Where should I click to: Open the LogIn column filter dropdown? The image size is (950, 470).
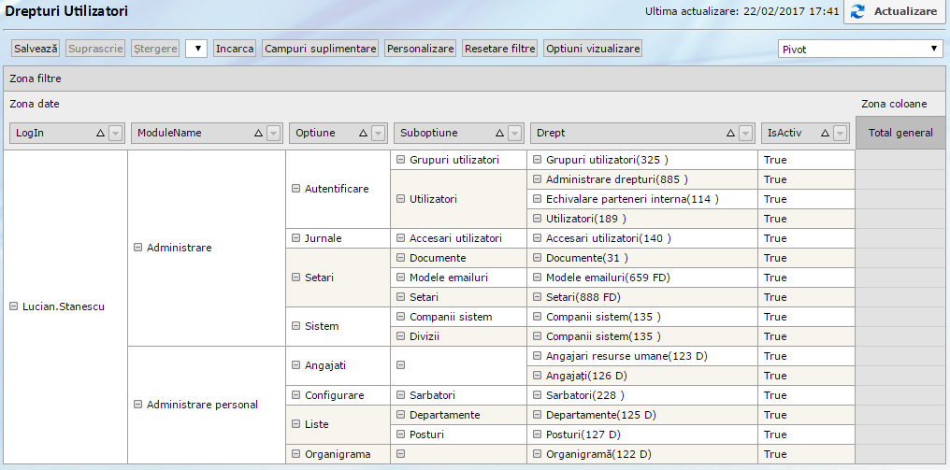click(115, 134)
